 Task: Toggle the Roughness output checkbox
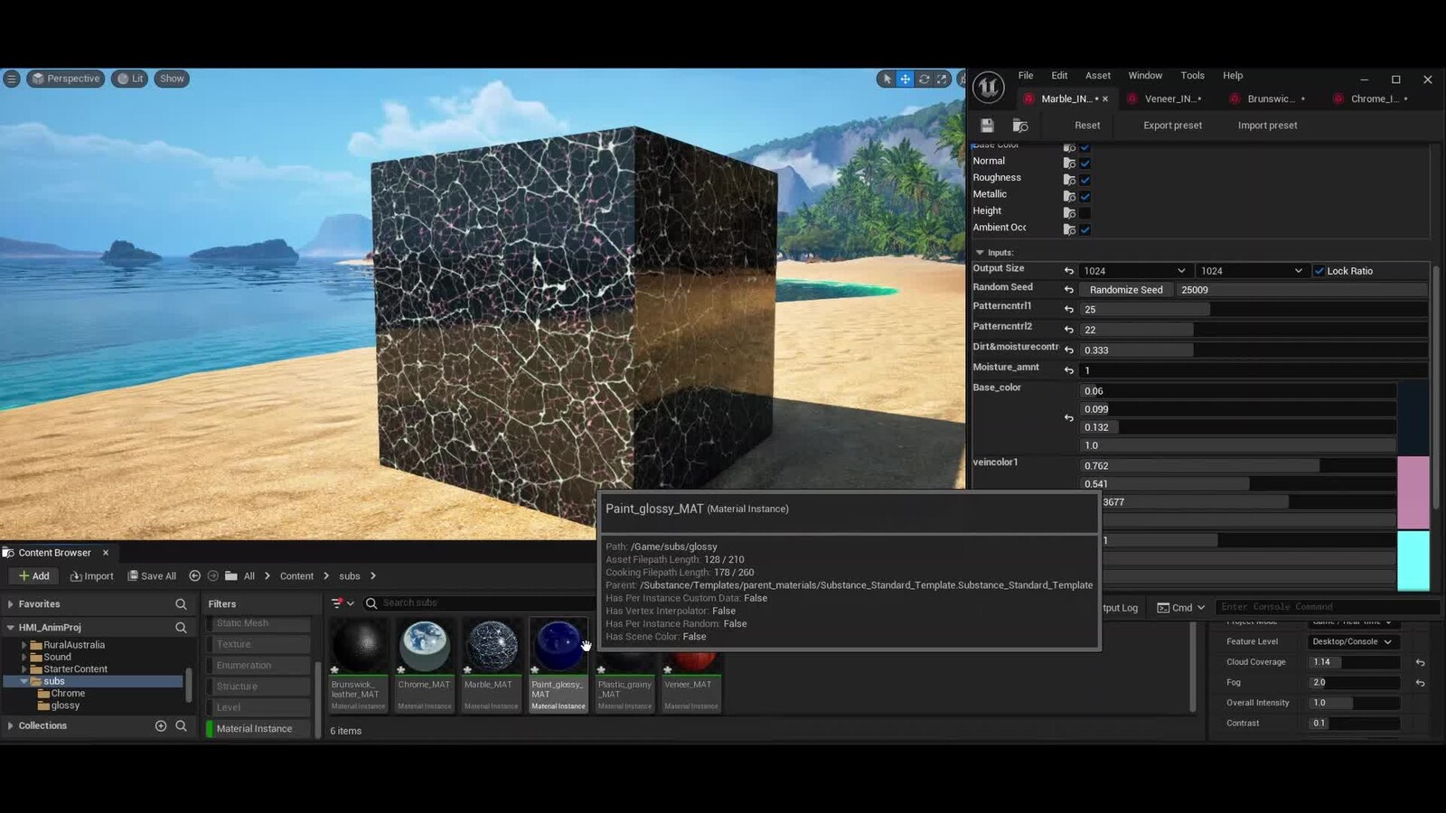(x=1084, y=180)
